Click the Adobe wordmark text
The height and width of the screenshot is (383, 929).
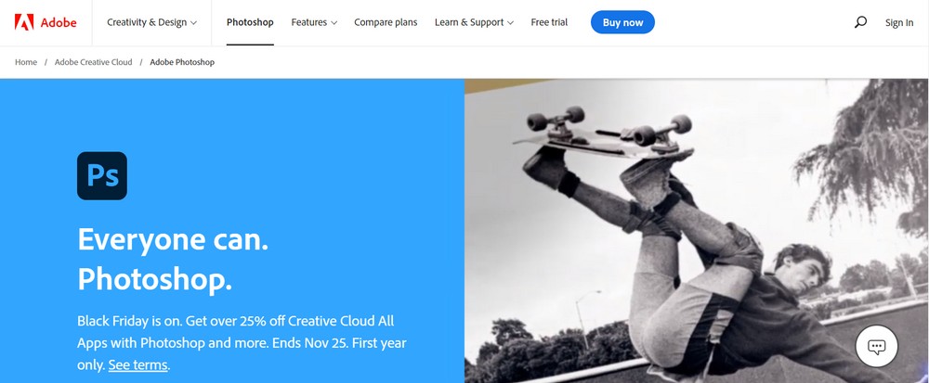click(58, 23)
